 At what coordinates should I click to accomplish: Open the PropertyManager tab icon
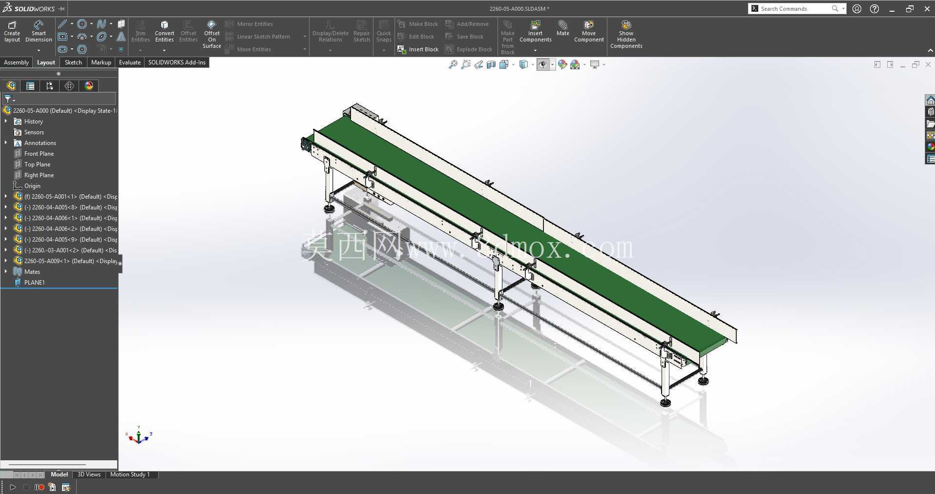point(30,86)
